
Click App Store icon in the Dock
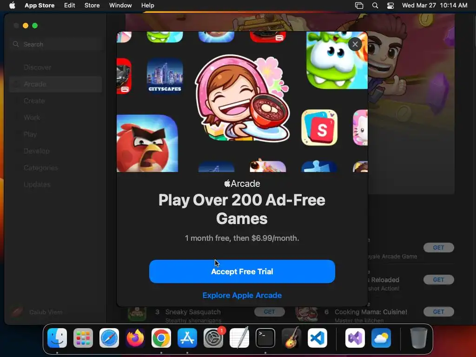(187, 338)
